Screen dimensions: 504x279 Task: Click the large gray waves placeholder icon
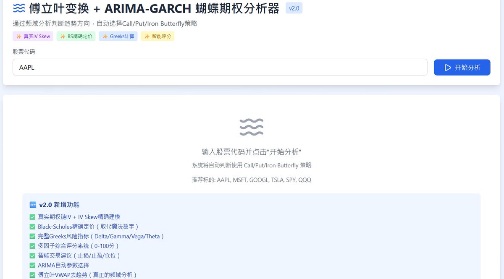pos(252,127)
